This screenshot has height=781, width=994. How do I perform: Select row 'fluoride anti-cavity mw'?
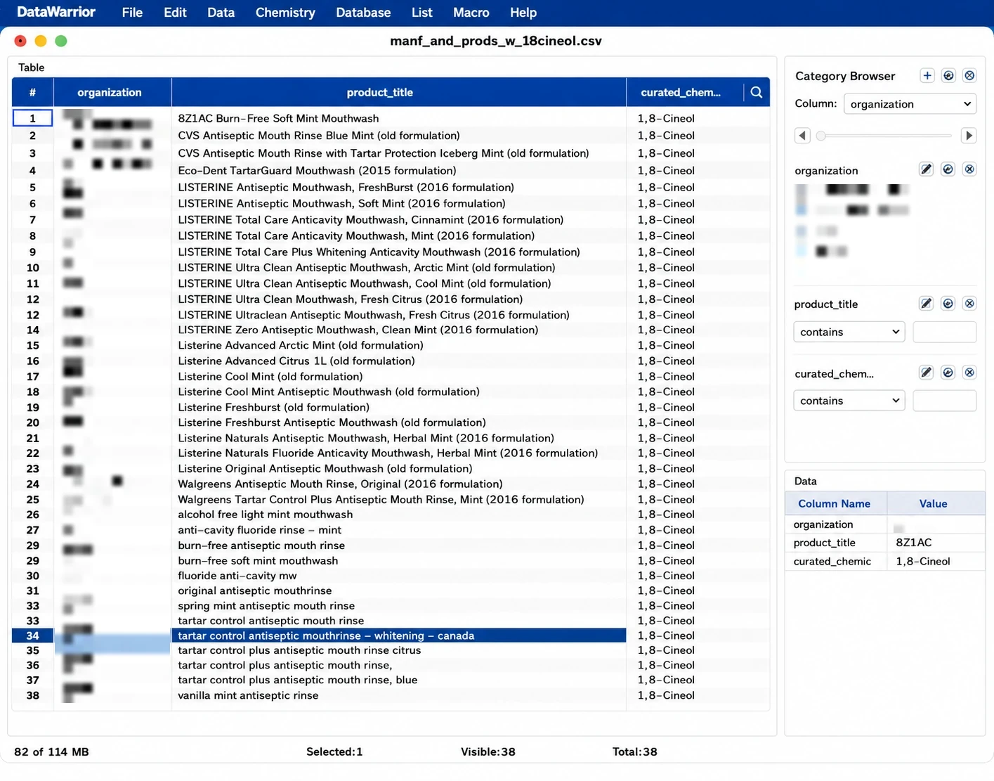pyautogui.click(x=391, y=576)
